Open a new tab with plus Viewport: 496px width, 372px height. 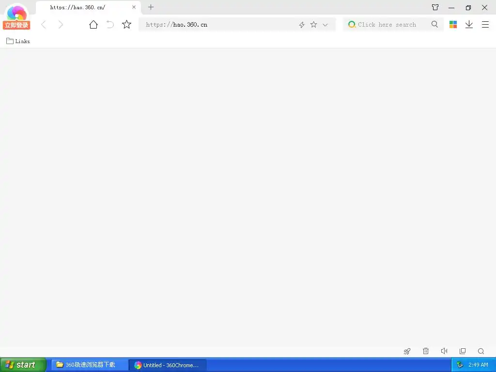pos(151,7)
